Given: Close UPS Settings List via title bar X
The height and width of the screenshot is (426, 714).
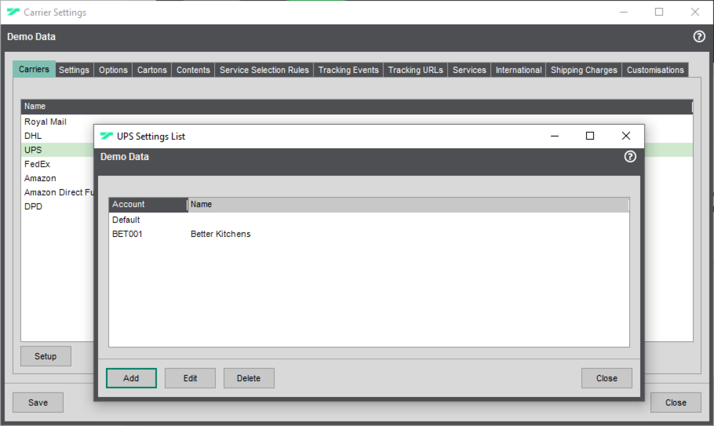Looking at the screenshot, I should pyautogui.click(x=626, y=136).
